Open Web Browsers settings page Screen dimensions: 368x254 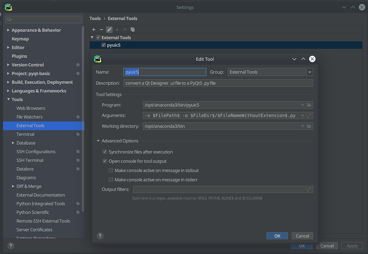click(31, 108)
